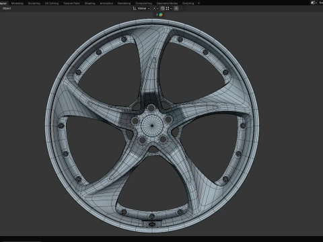Switch to the Geometry Nodes workspace tab

tap(167, 3)
